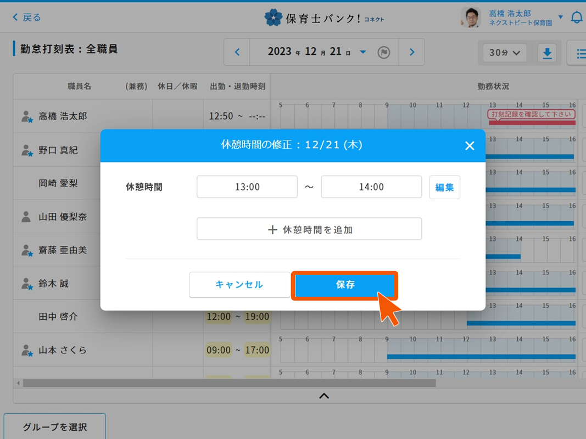Click the 編集 edit link
Image resolution: width=586 pixels, height=439 pixels.
point(444,187)
